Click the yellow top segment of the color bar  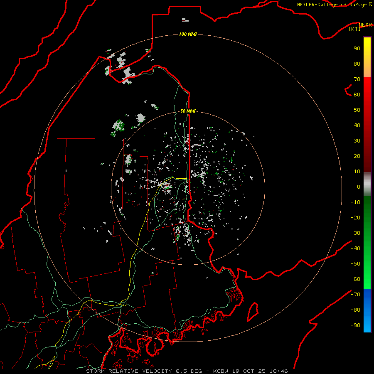point(367,57)
